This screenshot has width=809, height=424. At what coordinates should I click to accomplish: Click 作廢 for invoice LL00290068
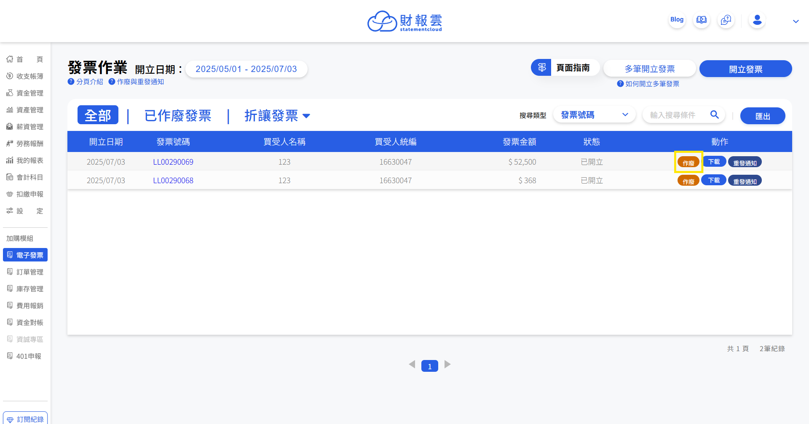688,181
